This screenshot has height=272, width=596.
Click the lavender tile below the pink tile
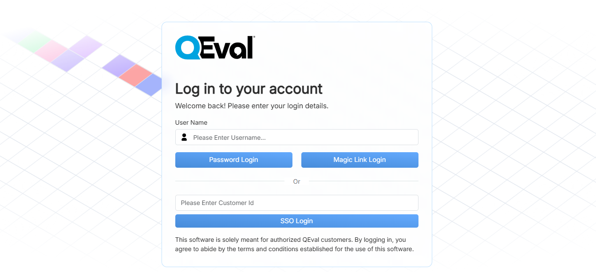pyautogui.click(x=68, y=60)
